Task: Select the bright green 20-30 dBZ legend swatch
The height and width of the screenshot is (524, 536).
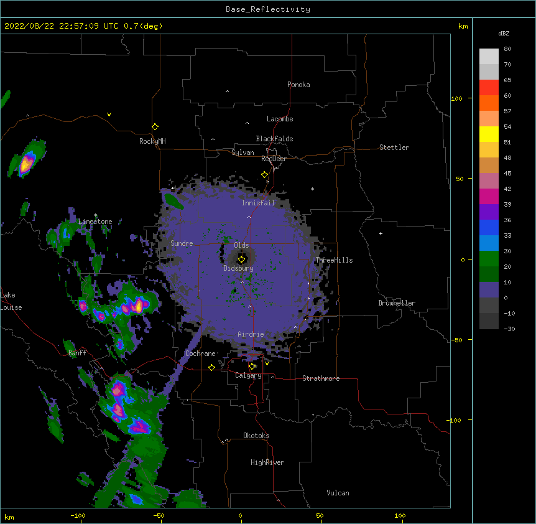Action: [x=489, y=259]
